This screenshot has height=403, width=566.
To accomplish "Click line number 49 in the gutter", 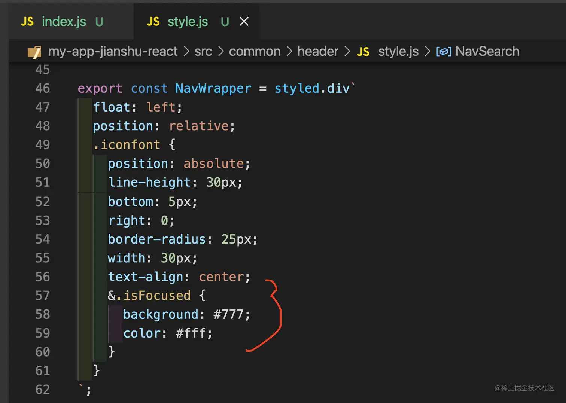I will pos(43,144).
